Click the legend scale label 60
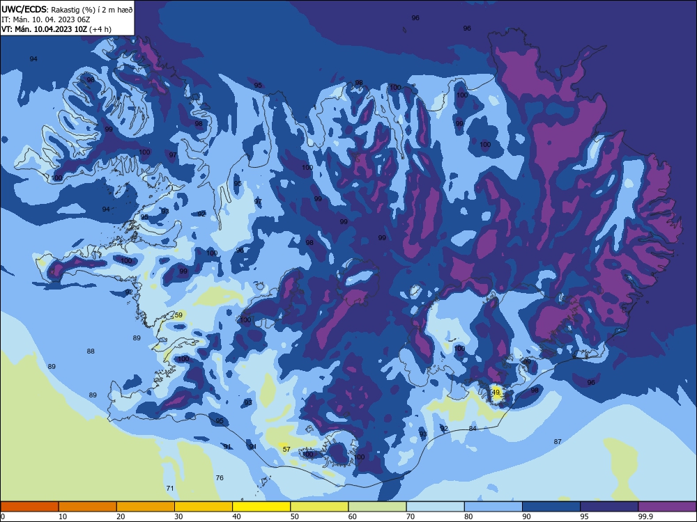The height and width of the screenshot is (522, 697). pyautogui.click(x=353, y=516)
